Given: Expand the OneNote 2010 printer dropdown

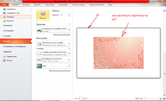Looking at the screenshot, I should pyautogui.click(x=69, y=30).
